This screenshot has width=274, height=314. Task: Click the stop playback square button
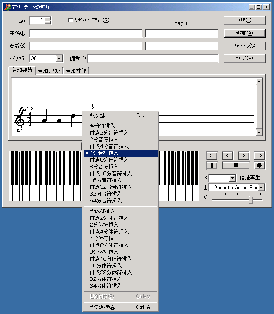click(235, 165)
